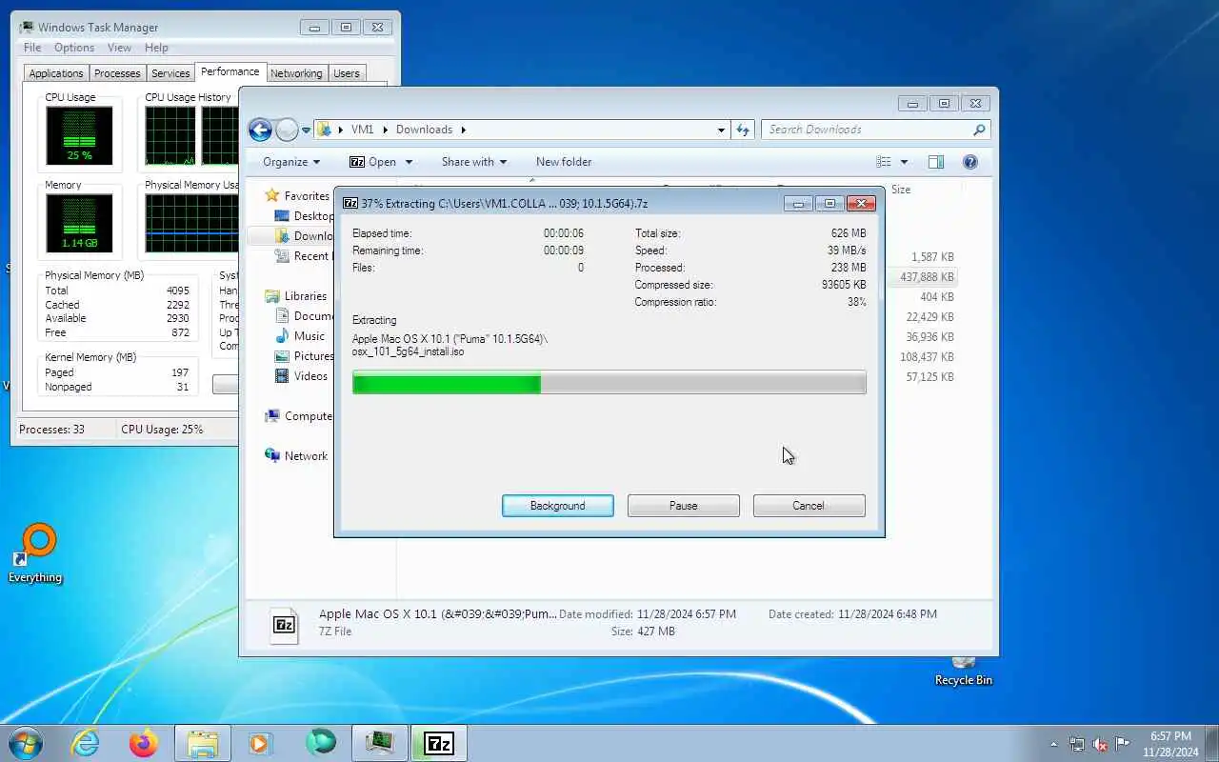This screenshot has height=762, width=1219.
Task: Click the 7z icon in extraction title bar
Action: click(x=350, y=203)
